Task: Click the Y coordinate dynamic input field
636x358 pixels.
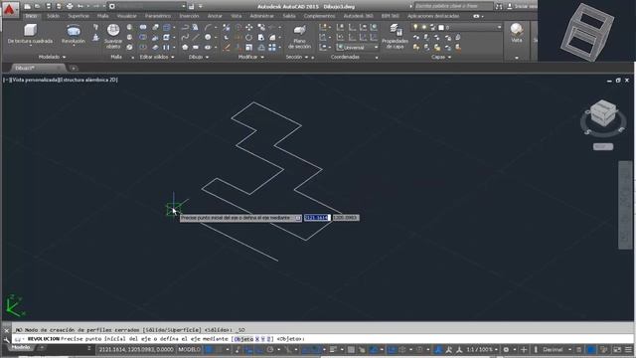Action: [x=346, y=218]
